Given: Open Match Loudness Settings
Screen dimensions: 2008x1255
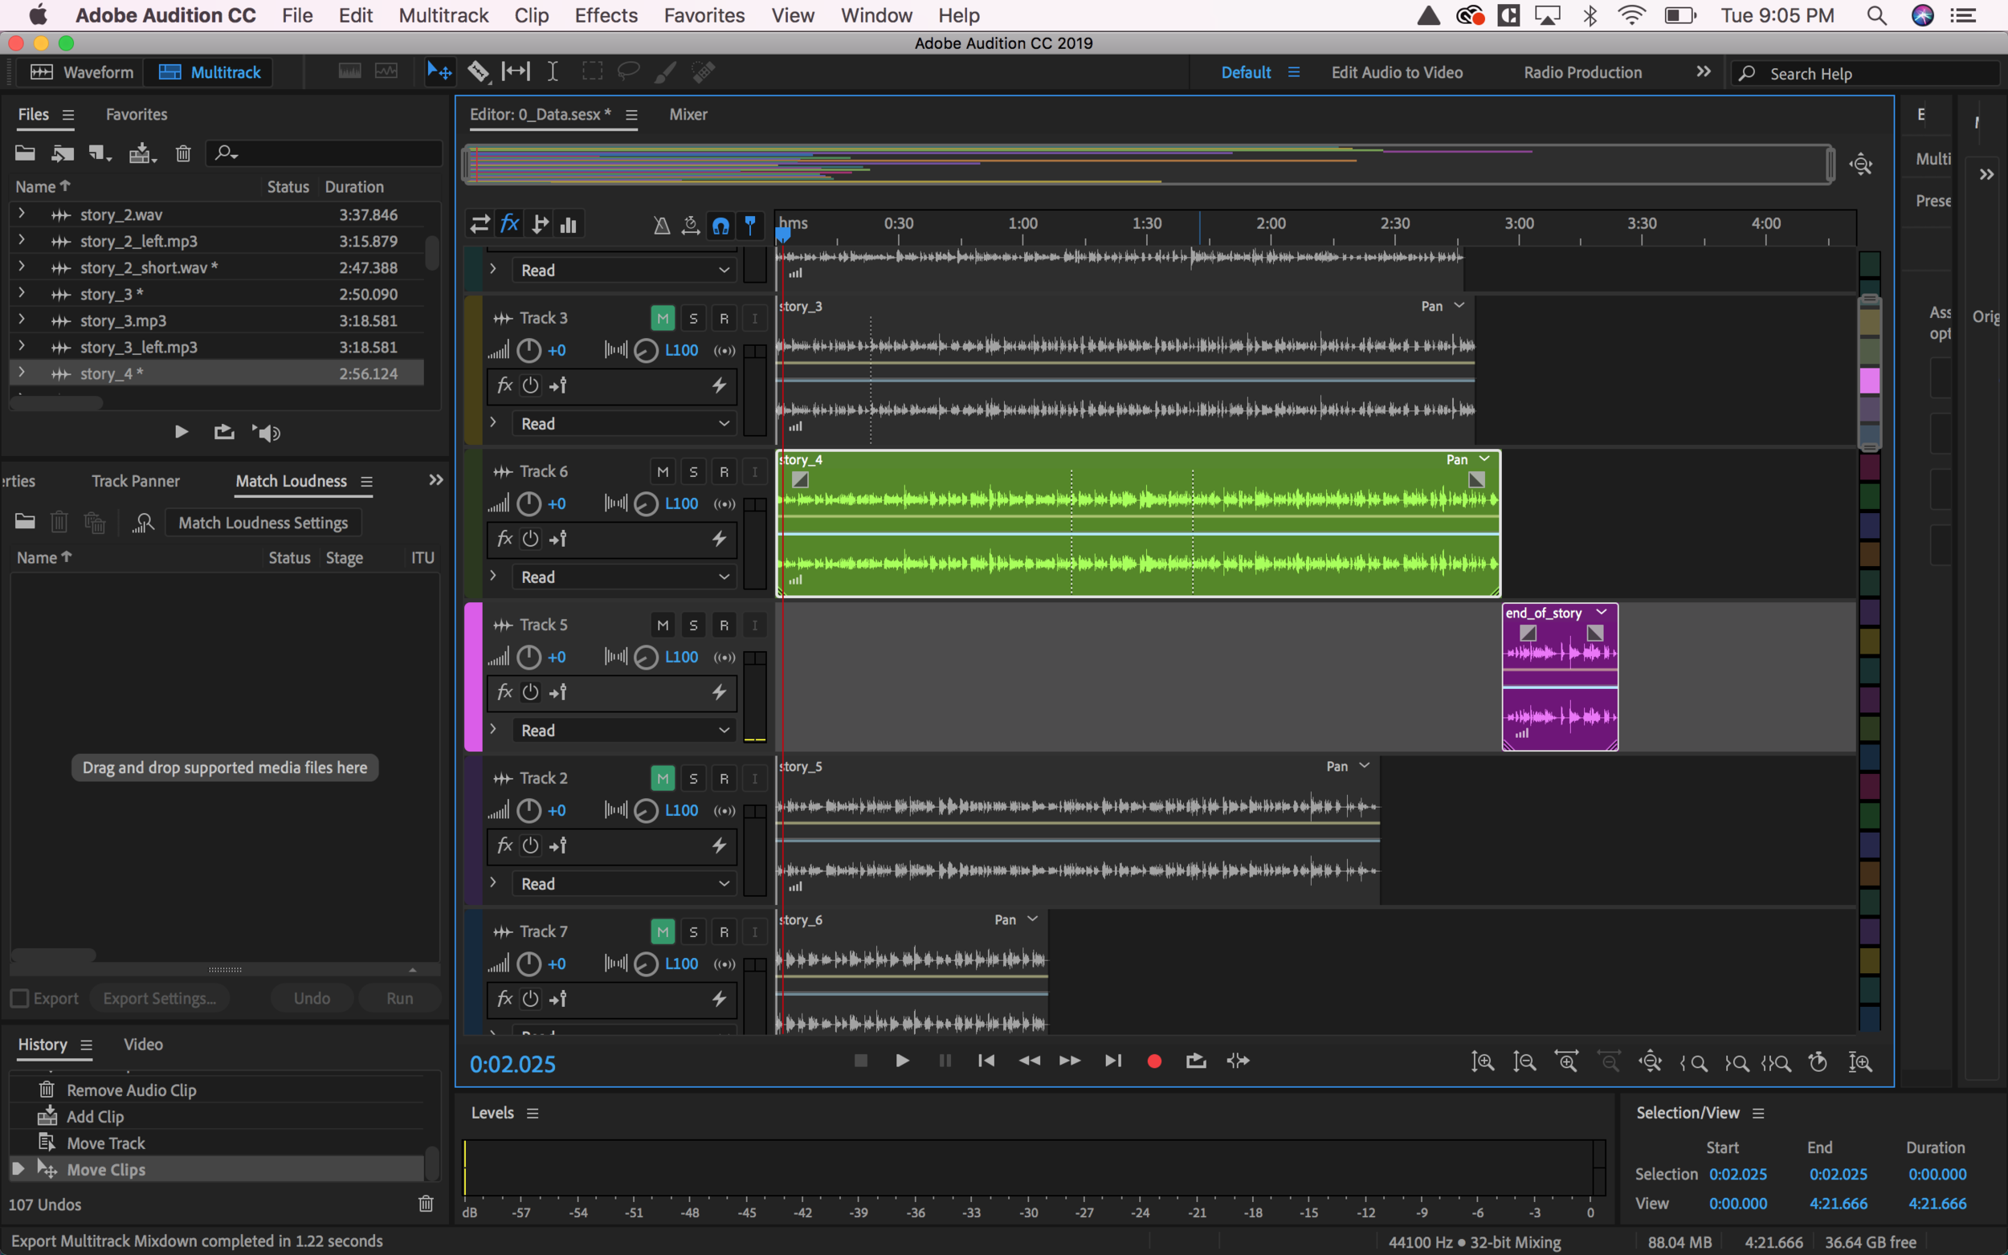Looking at the screenshot, I should point(263,522).
